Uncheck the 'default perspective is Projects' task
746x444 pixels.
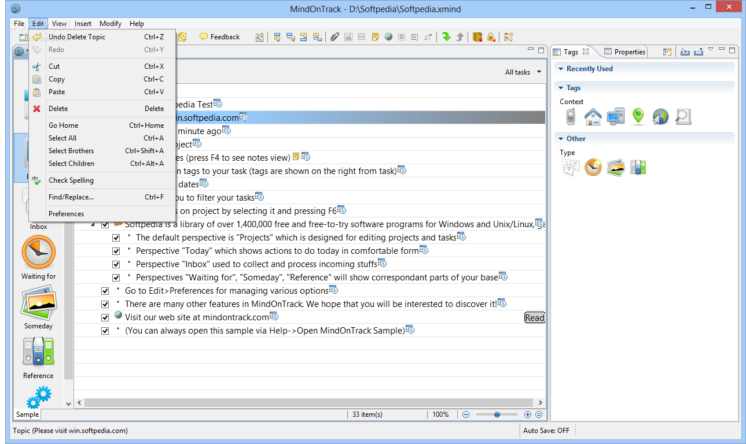116,238
